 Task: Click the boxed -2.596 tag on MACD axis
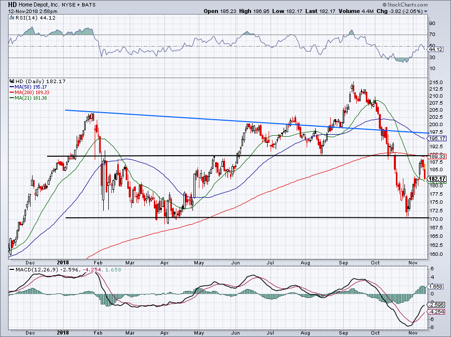pyautogui.click(x=436, y=304)
